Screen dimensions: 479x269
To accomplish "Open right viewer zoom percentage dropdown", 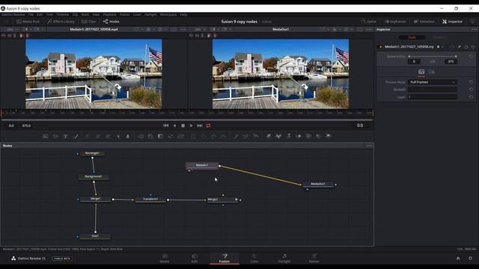I will pos(200,30).
